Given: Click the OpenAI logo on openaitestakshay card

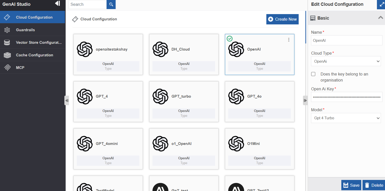Looking at the screenshot, I should tap(85, 49).
